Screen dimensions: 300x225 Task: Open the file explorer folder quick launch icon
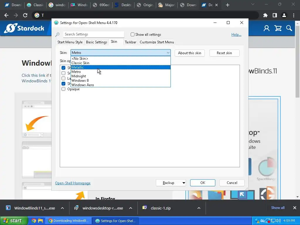[40, 221]
